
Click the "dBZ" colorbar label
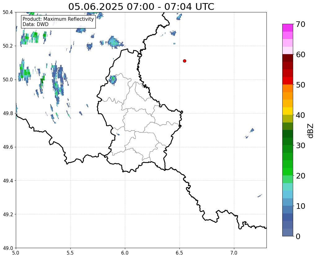click(311, 131)
